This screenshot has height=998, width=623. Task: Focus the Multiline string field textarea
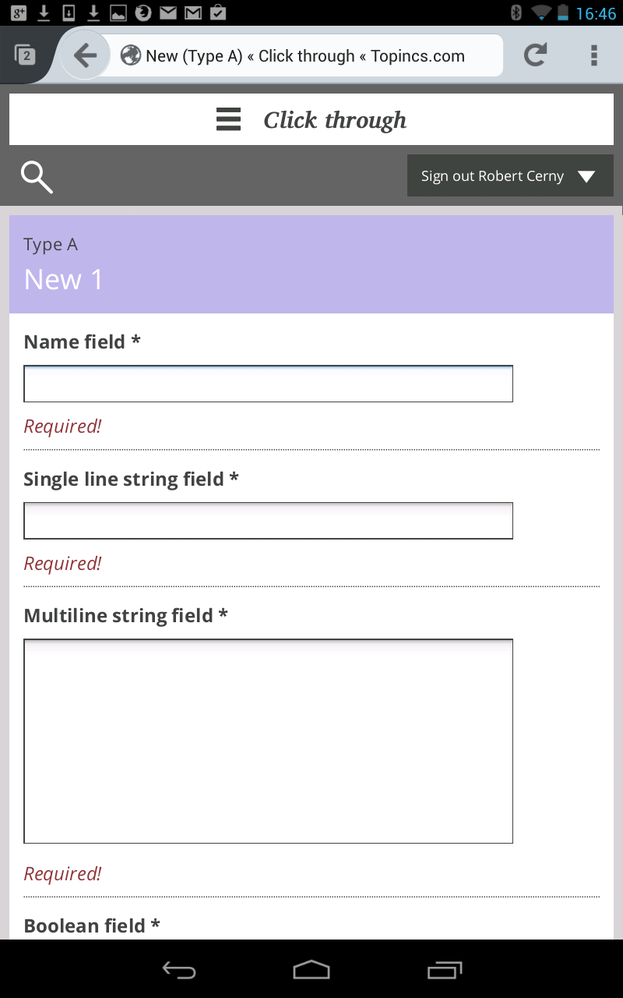(268, 741)
